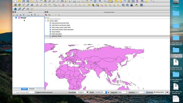The image size is (183, 103).
Task: Switch to the Layers tab
Action: click(x=24, y=89)
